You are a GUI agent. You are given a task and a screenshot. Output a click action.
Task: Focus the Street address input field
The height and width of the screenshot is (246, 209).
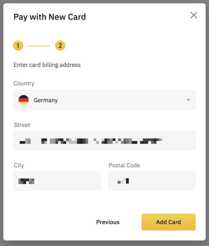[x=104, y=140]
